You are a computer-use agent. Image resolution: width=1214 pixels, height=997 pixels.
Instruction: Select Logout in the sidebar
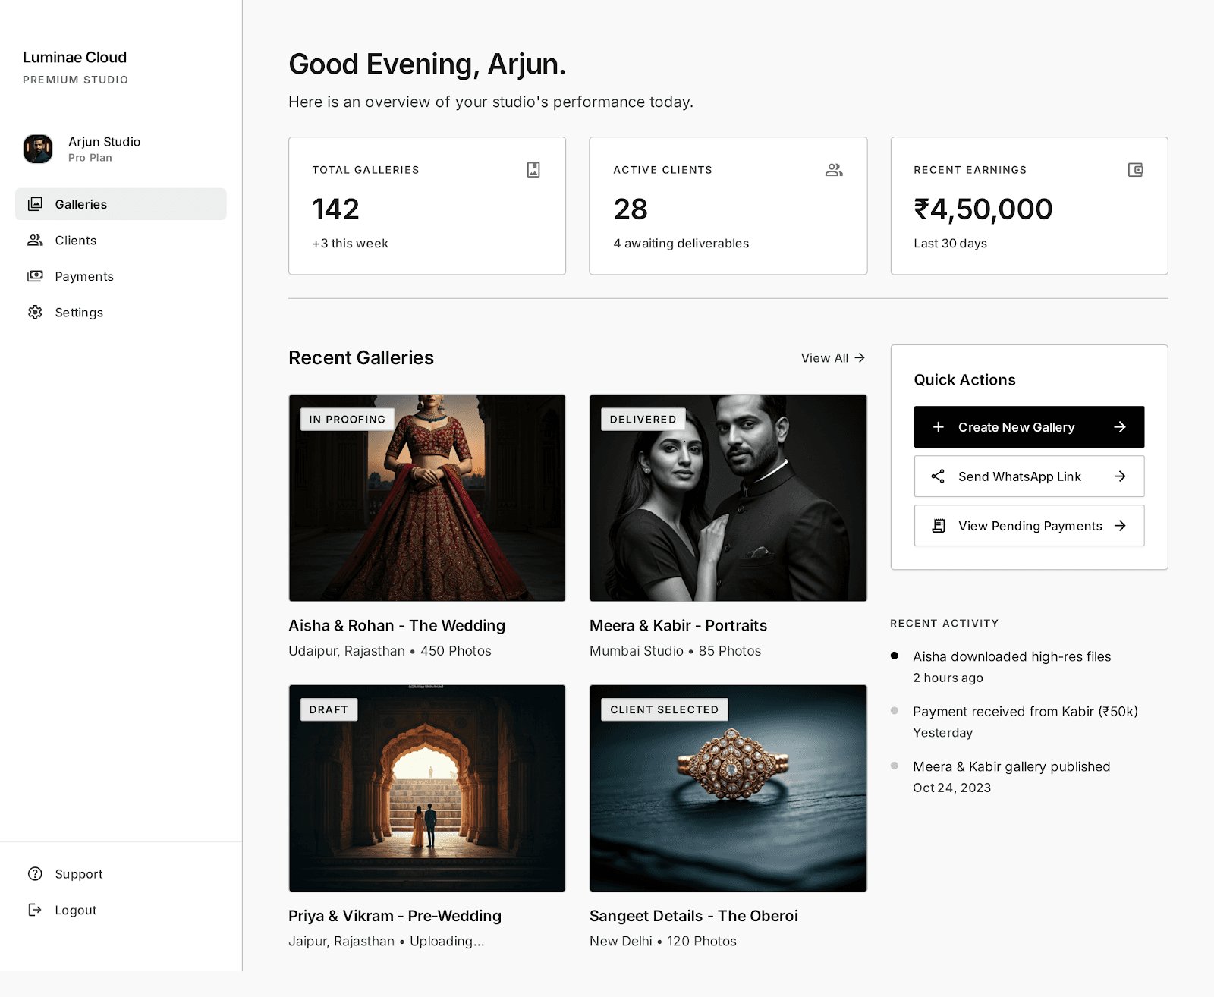(x=121, y=910)
